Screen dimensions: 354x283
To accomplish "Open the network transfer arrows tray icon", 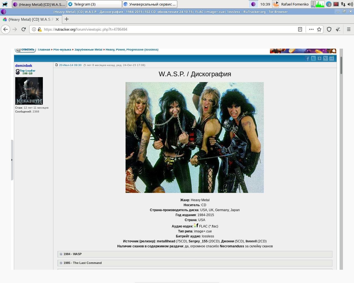I will point(343,4).
